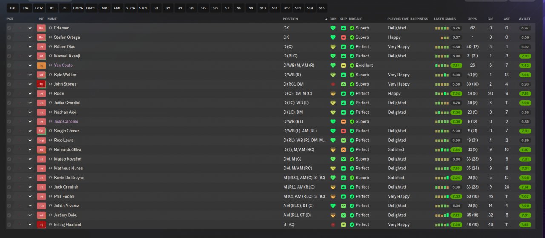Image resolution: width=545 pixels, height=238 pixels.
Task: Click Jérémy Doku's condition heart icon
Action: click(x=333, y=215)
